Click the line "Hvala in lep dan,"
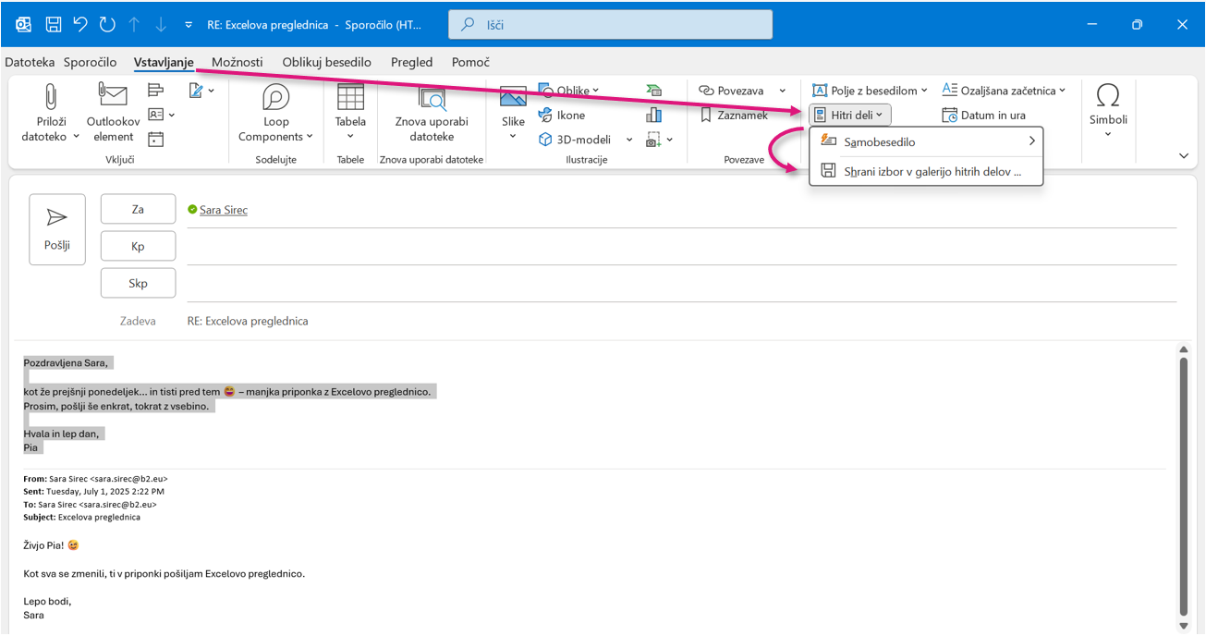1206x636 pixels. (61, 434)
